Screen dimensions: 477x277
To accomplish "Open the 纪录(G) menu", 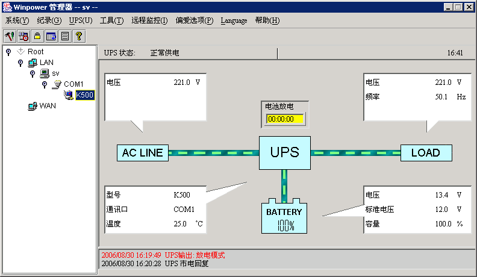I will (49, 20).
